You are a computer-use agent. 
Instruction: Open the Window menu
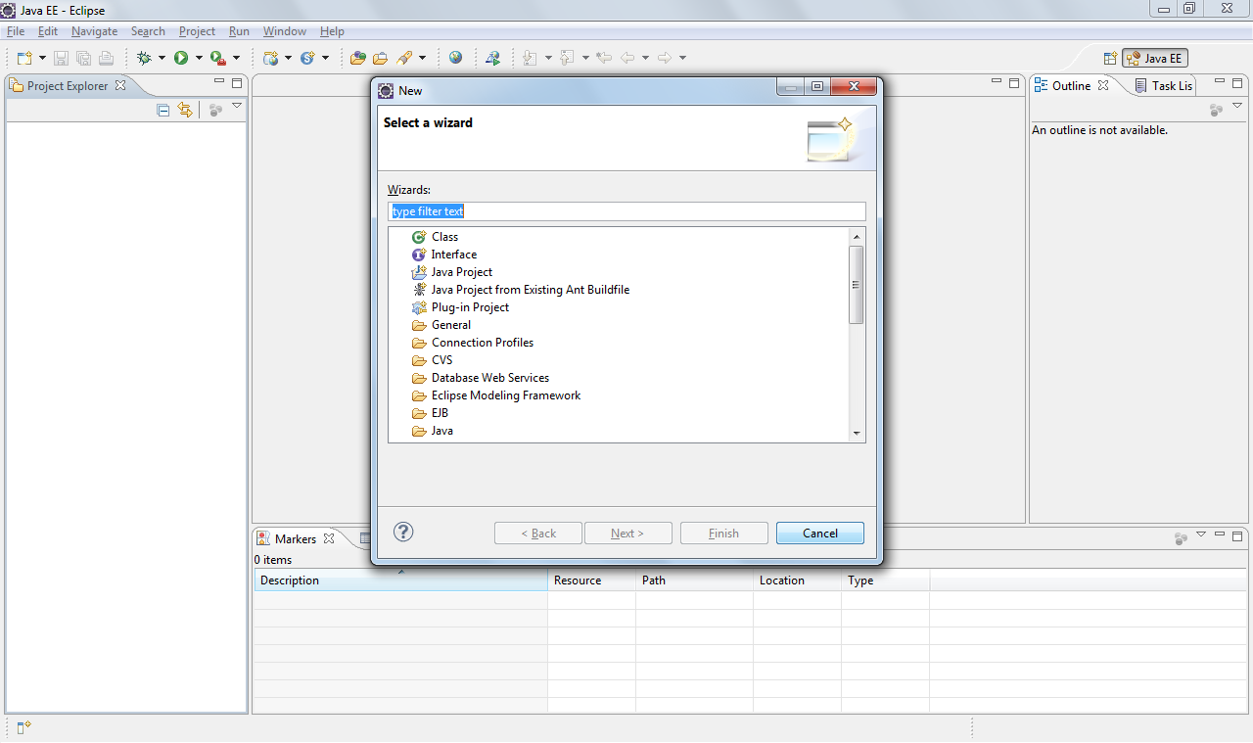pyautogui.click(x=285, y=31)
